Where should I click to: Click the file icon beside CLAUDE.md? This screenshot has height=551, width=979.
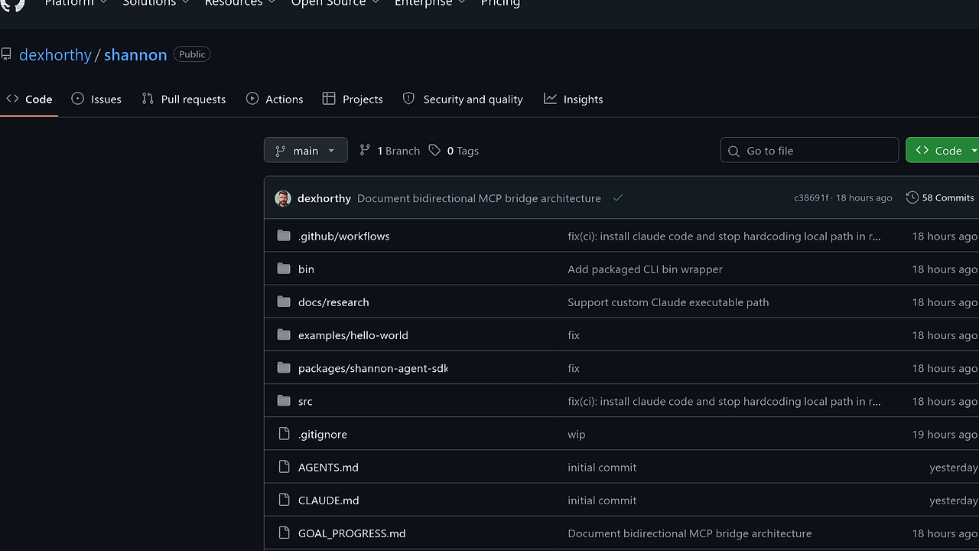(284, 500)
